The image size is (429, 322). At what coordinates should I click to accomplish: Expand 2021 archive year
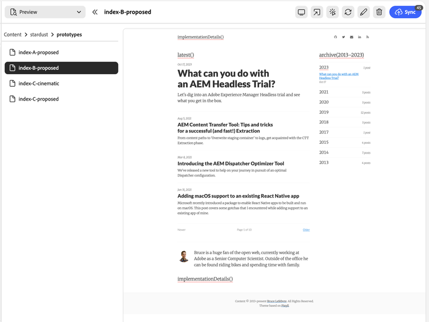tap(324, 92)
